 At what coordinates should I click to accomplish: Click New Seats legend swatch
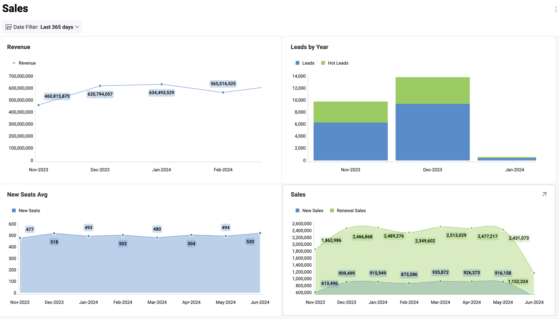(x=14, y=210)
